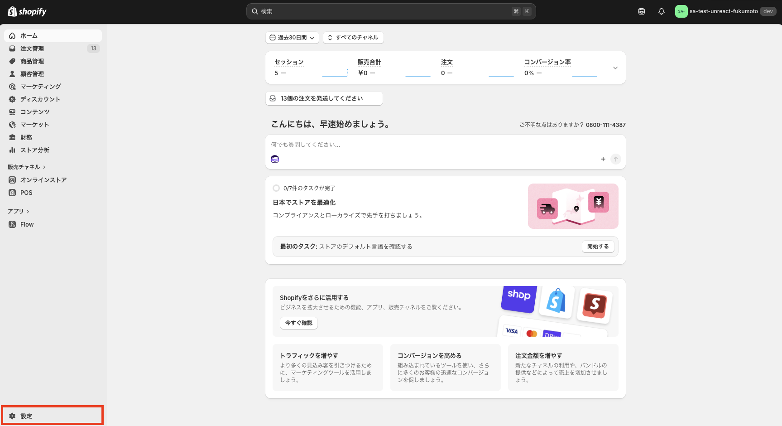Open ストア分析 in sidebar

coord(53,150)
